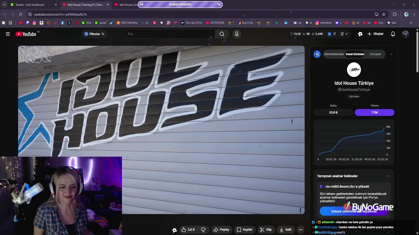Image resolution: width=419 pixels, height=235 pixels.
Task: Click the Paylaş share button
Action: pos(221,230)
